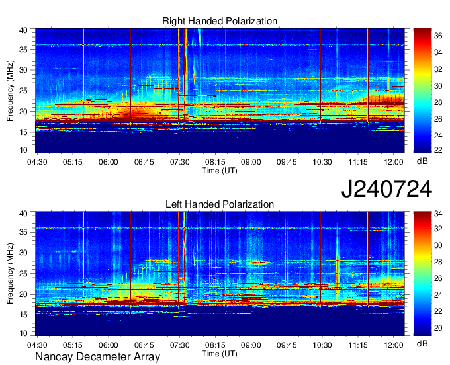Click the "Nancay Decameter Array" caption
This screenshot has height=365, width=450.
(x=97, y=356)
